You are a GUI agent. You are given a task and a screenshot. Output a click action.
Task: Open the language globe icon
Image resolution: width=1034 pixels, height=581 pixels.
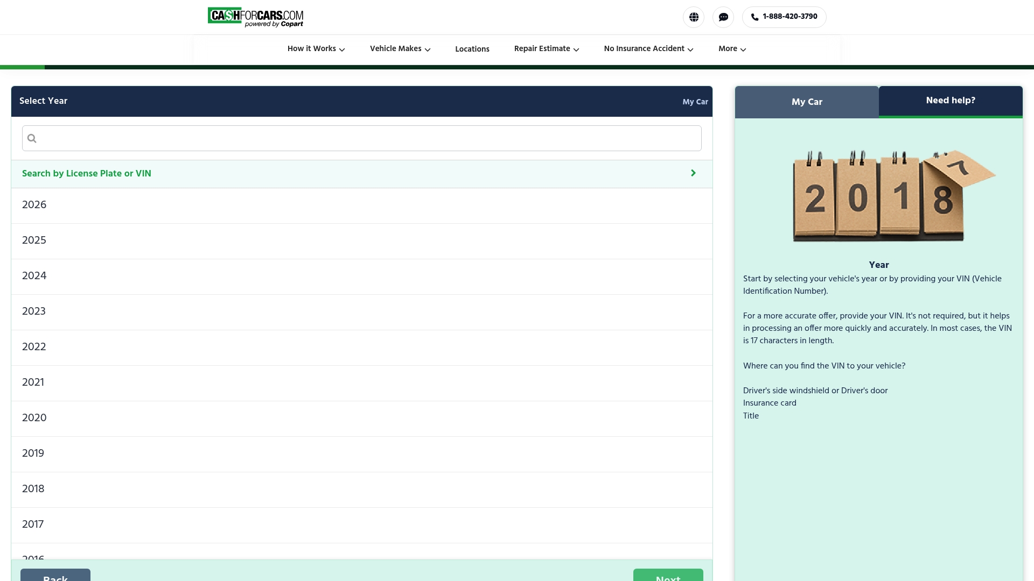tap(694, 17)
